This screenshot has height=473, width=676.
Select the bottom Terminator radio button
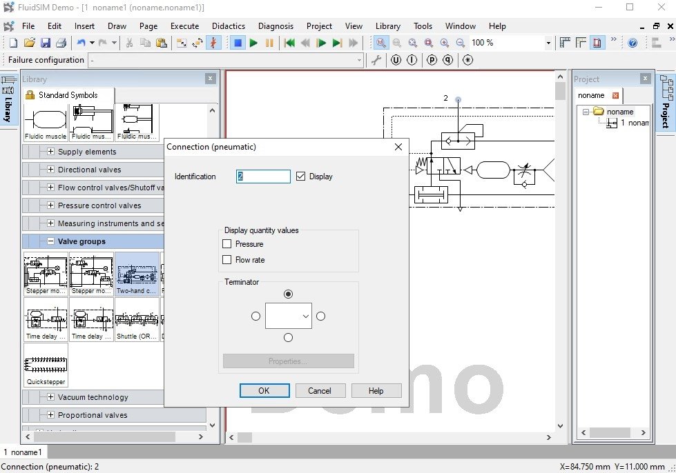(x=289, y=337)
